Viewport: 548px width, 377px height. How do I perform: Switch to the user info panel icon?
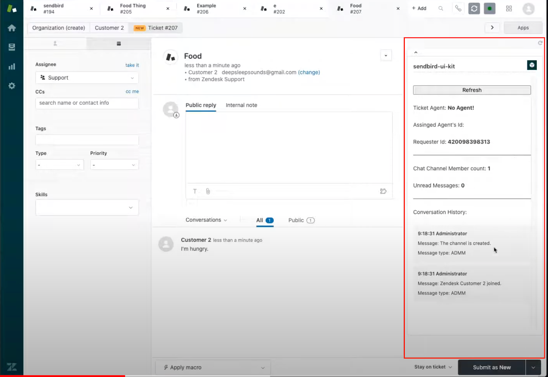[x=55, y=43]
